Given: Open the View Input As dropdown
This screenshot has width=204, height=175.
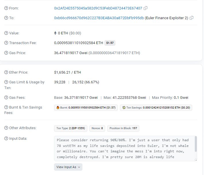Looking at the screenshot, I should [68, 167].
